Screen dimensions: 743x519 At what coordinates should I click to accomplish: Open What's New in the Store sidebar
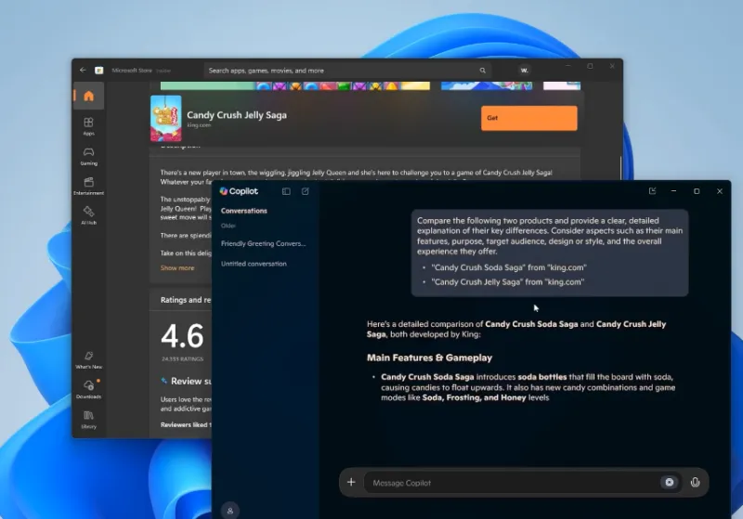point(88,360)
